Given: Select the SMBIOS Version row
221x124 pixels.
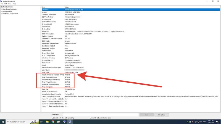Looking at the screenshot, I should coord(131,36).
